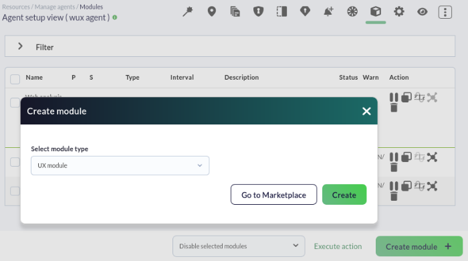Click the Create module plus button

(419, 246)
